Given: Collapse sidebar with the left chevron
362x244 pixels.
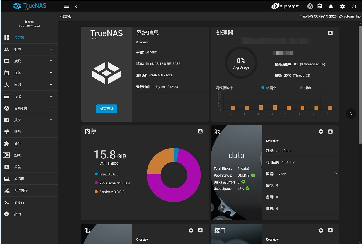Looking at the screenshot, I should click(x=76, y=6).
